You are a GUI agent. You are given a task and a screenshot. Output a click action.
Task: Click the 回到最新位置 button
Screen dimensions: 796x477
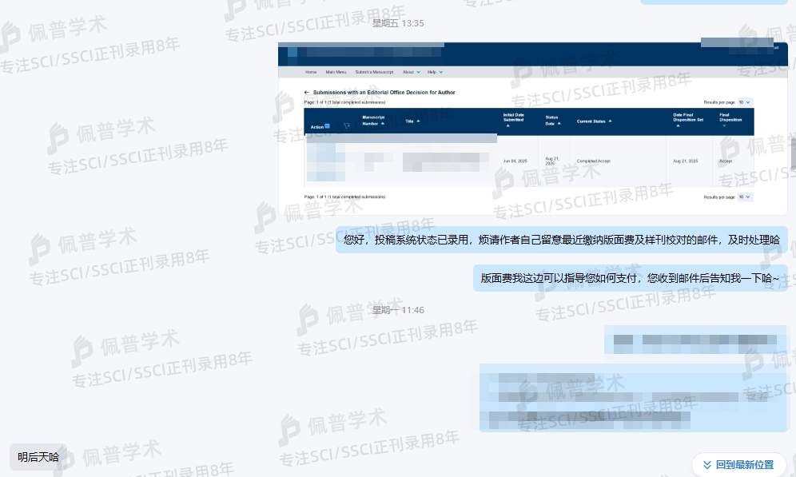(x=738, y=464)
